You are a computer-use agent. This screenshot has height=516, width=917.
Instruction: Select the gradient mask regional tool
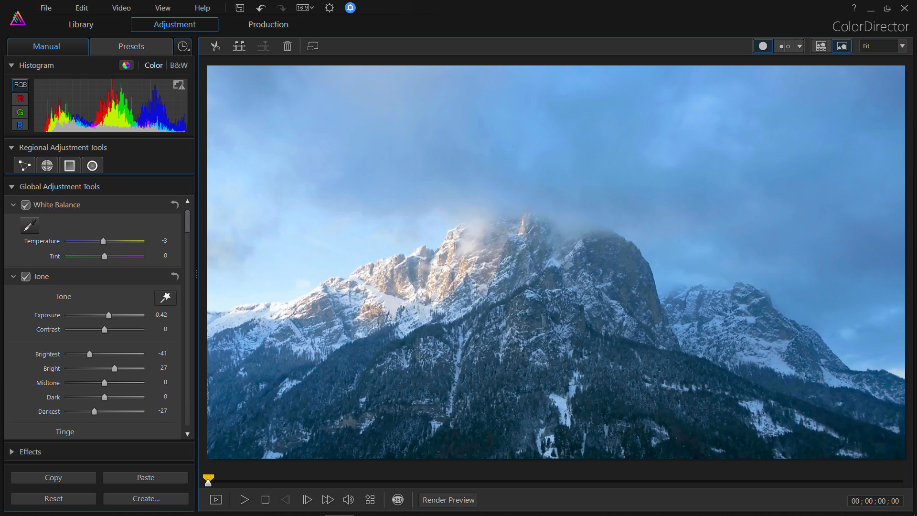69,165
